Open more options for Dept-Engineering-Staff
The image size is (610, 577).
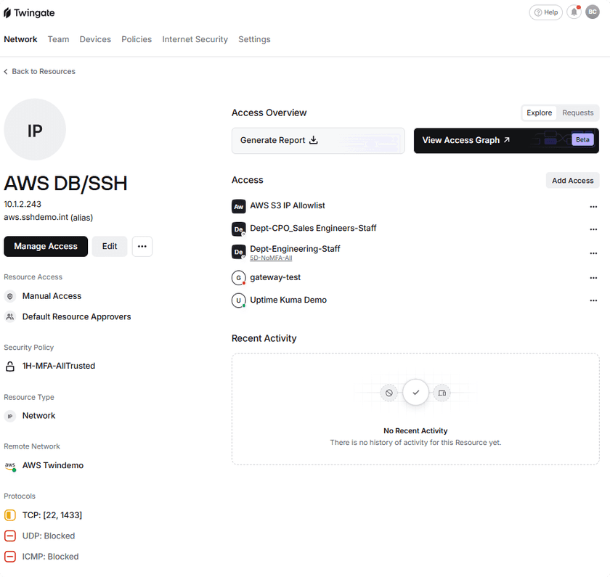coord(593,253)
